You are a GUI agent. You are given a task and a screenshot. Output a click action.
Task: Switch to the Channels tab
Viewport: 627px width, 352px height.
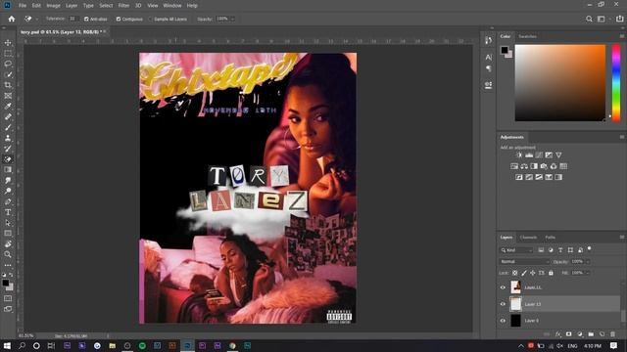coord(528,237)
